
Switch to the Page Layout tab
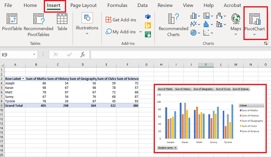coord(84,5)
